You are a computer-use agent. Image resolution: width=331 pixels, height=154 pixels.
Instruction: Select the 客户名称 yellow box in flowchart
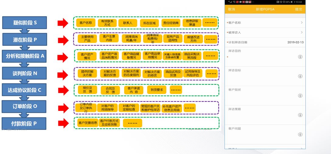(x=86, y=23)
